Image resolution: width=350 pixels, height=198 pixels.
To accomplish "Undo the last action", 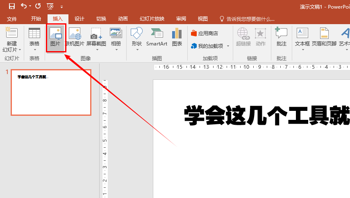I will coord(24,6).
